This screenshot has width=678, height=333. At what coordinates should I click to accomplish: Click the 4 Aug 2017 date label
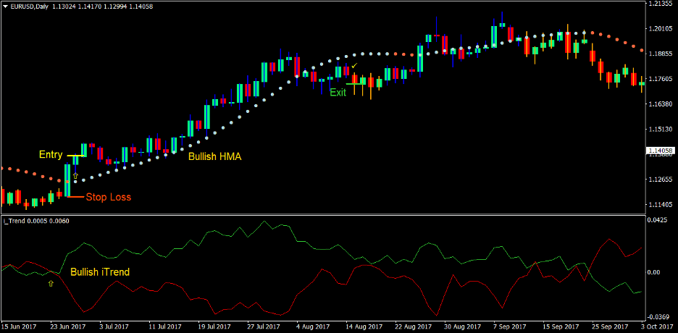(x=310, y=326)
